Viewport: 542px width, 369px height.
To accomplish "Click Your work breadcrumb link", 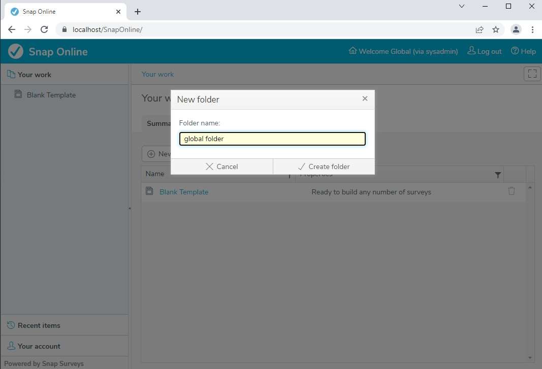I will (x=157, y=74).
